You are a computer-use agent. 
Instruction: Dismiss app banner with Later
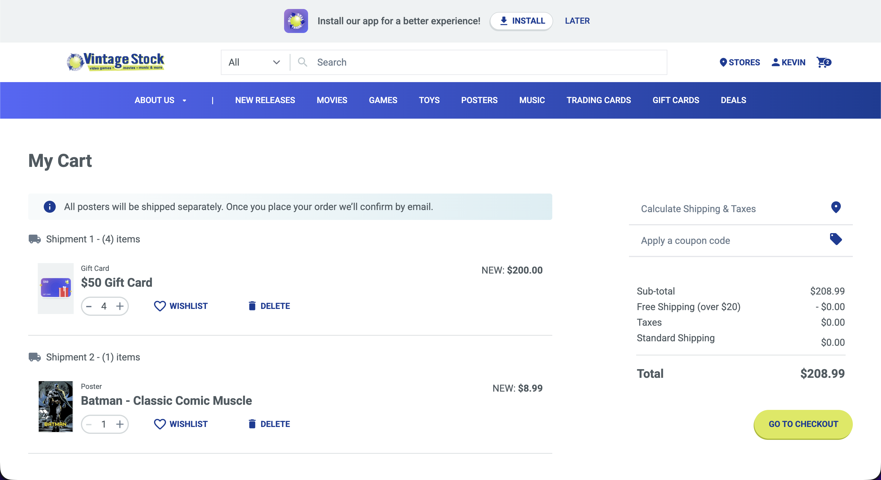point(577,21)
